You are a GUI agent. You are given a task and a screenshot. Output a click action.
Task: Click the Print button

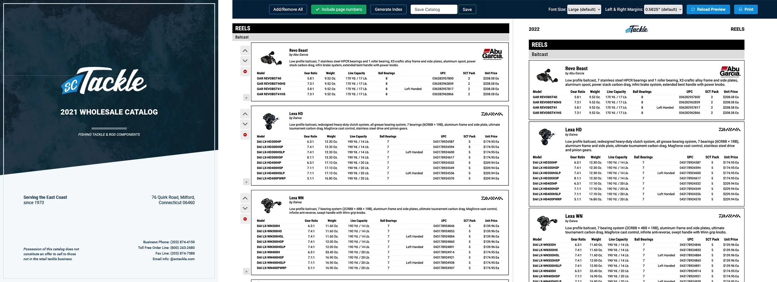(x=746, y=10)
